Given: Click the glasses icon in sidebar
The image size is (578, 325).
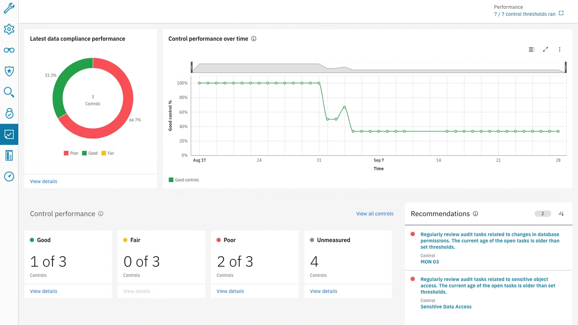Looking at the screenshot, I should [x=9, y=50].
